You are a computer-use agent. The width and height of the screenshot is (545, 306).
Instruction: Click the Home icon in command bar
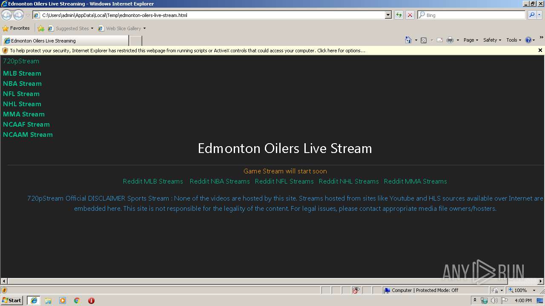pos(408,40)
